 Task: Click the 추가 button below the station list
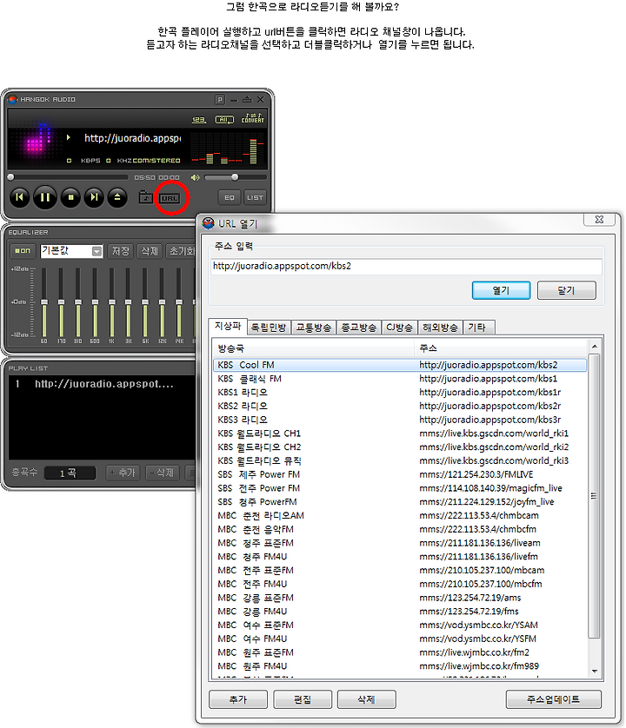pos(238,699)
